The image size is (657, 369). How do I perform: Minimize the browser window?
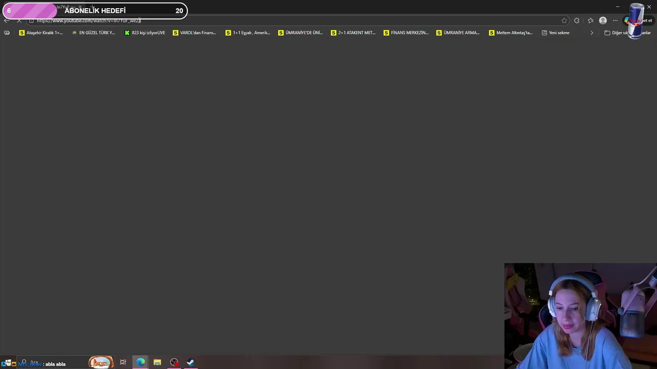617,7
